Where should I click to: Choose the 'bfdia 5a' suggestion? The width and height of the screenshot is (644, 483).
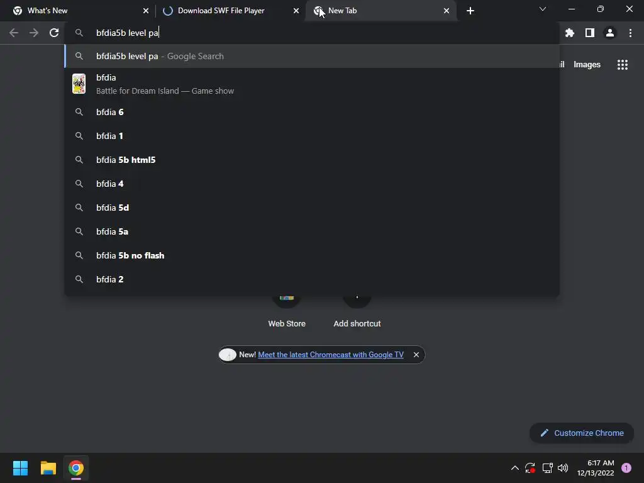tap(312, 231)
